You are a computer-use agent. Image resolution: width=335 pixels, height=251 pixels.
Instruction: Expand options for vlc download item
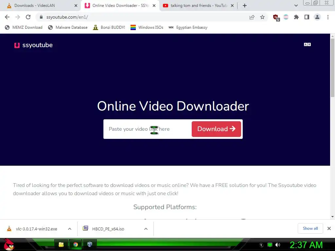(x=70, y=229)
